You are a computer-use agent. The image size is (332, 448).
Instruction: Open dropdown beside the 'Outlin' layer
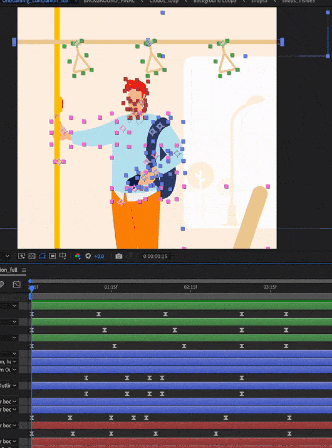tap(15, 385)
